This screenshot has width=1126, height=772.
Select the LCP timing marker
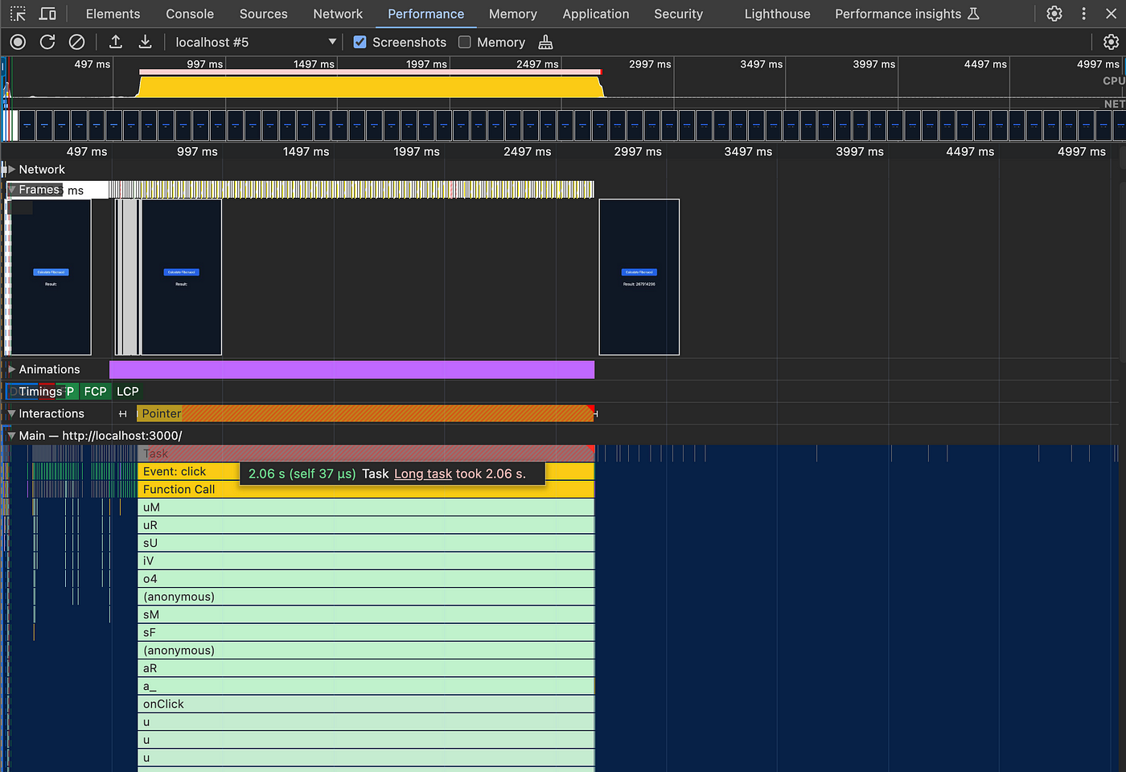click(x=127, y=392)
